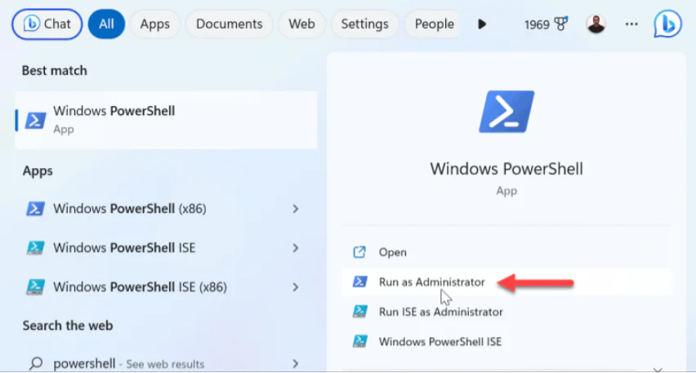
Task: Show more filter tabs with play arrow
Action: pyautogui.click(x=482, y=24)
